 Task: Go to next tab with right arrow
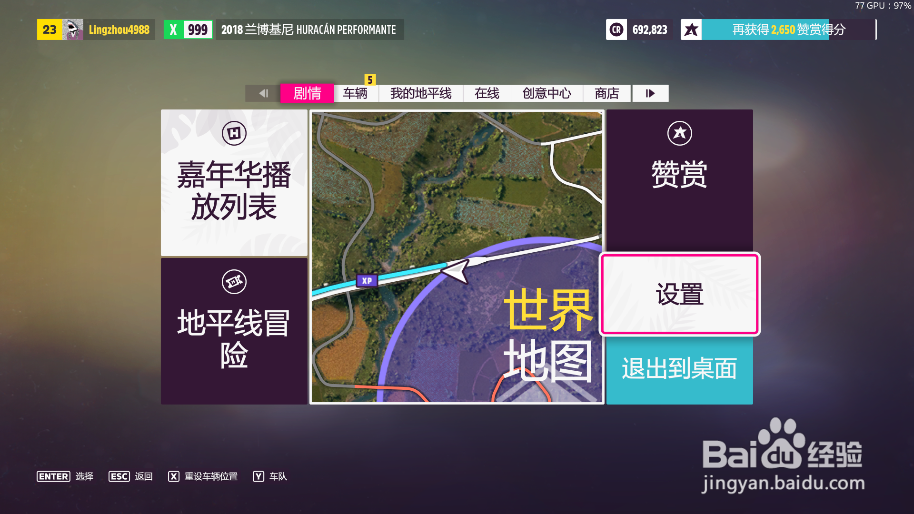click(x=650, y=93)
